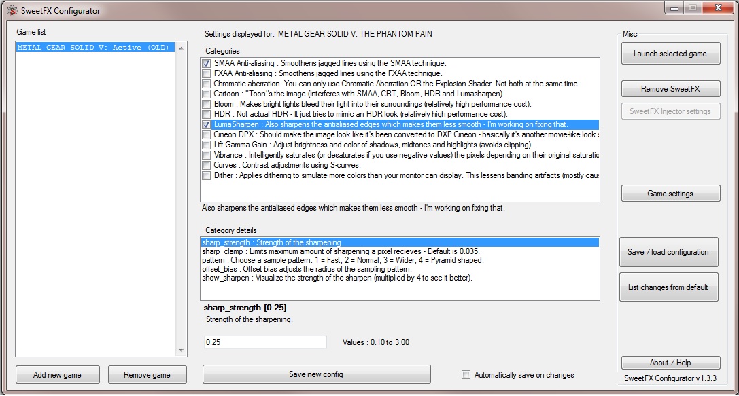Click game list scroll down arrow

(181, 350)
